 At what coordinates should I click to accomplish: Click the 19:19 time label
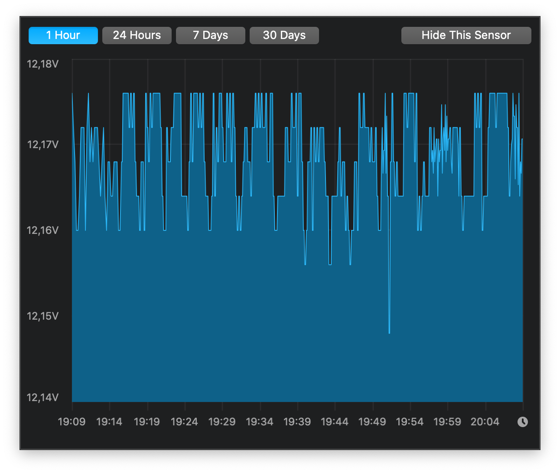pos(147,422)
